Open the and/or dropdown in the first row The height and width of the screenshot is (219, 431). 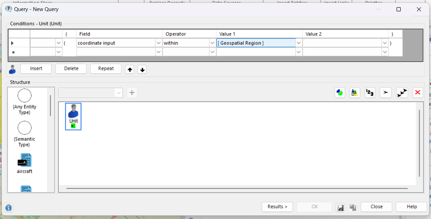point(59,43)
